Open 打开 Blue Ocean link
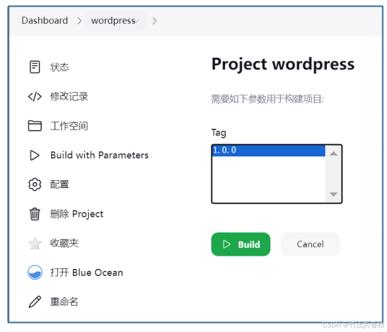The image size is (387, 332). [87, 273]
